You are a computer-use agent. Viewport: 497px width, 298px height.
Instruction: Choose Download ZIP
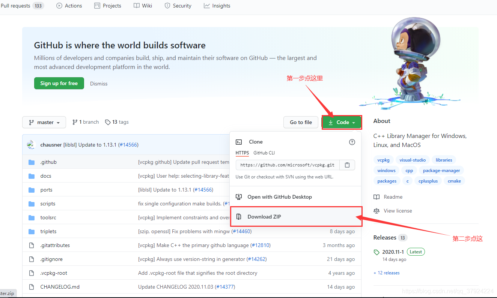click(296, 217)
